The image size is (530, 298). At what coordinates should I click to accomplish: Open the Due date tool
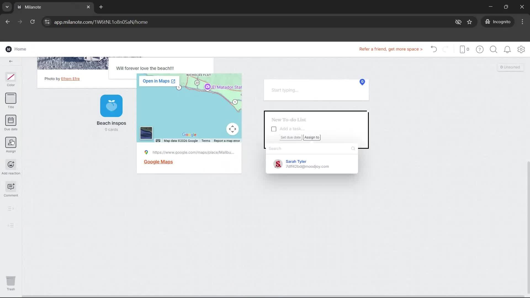pos(10,122)
